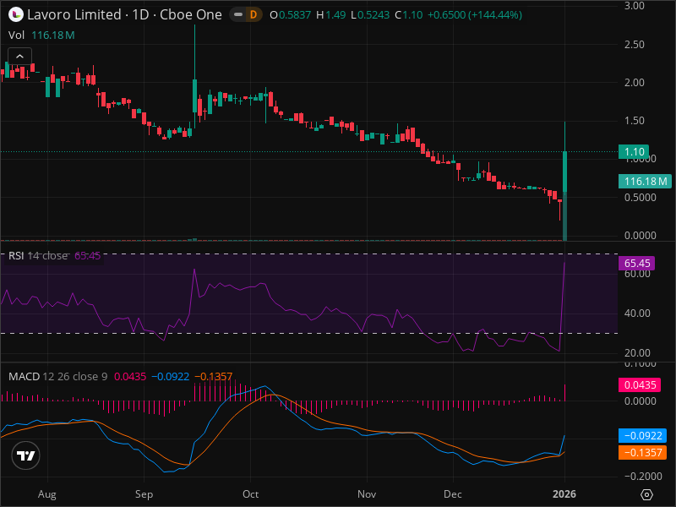The height and width of the screenshot is (507, 676).
Task: Click the 2026 label on the time axis
Action: (x=564, y=494)
